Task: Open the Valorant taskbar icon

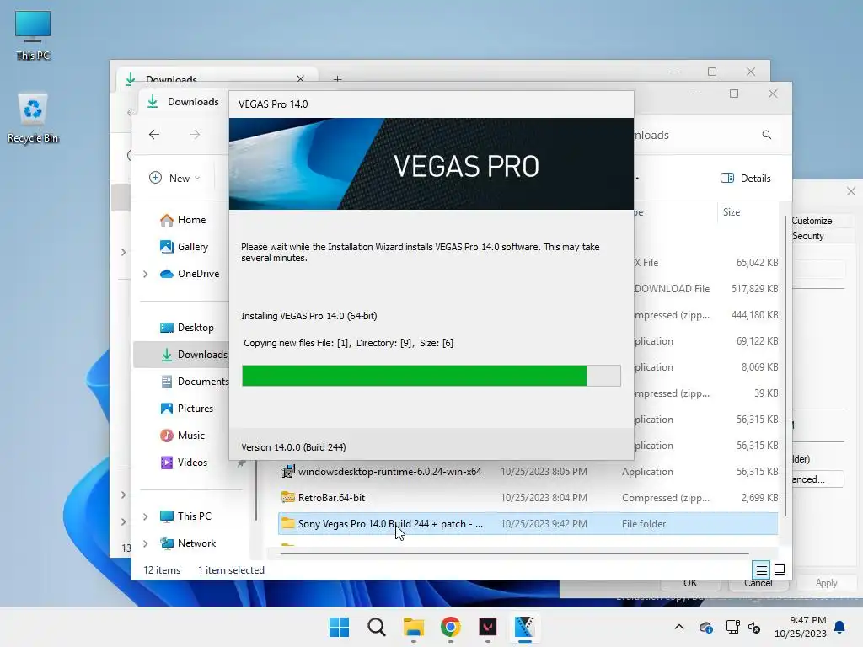Action: click(x=488, y=627)
